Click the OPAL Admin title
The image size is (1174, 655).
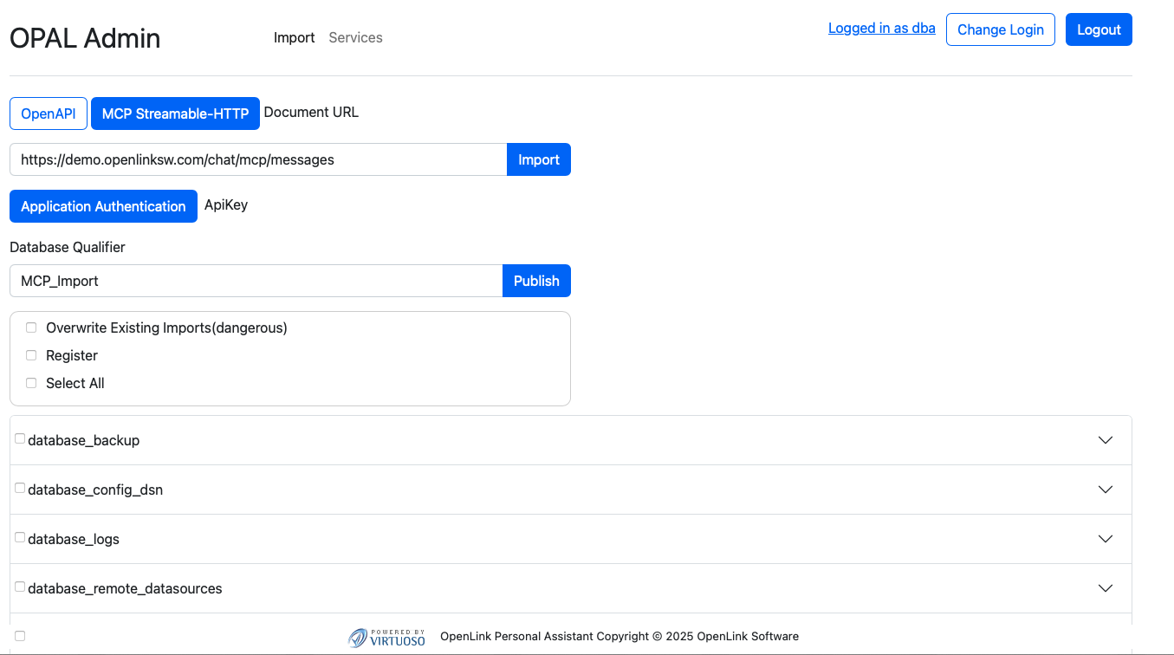coord(85,38)
